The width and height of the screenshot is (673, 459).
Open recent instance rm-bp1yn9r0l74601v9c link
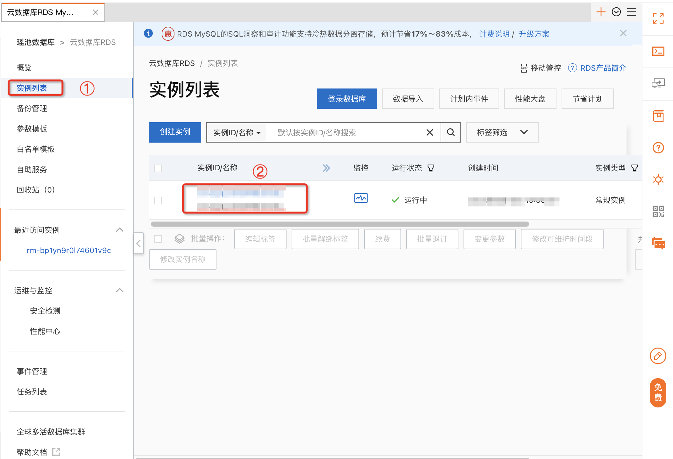(x=69, y=251)
